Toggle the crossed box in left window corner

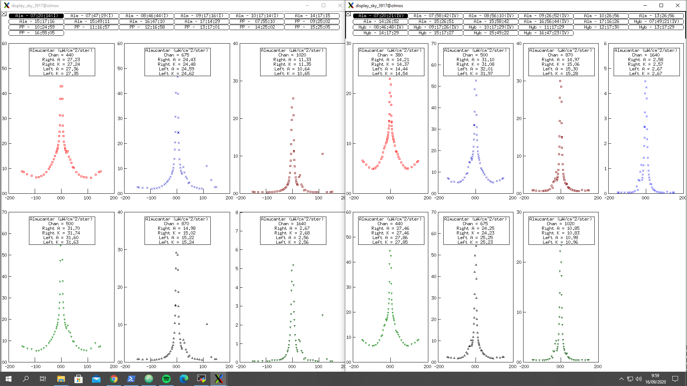(4, 14)
